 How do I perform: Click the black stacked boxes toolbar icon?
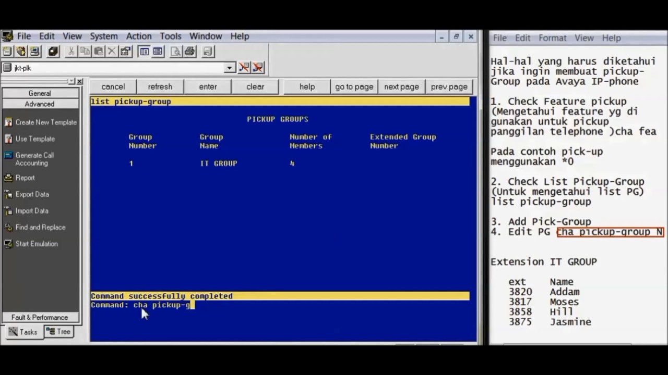click(x=53, y=51)
